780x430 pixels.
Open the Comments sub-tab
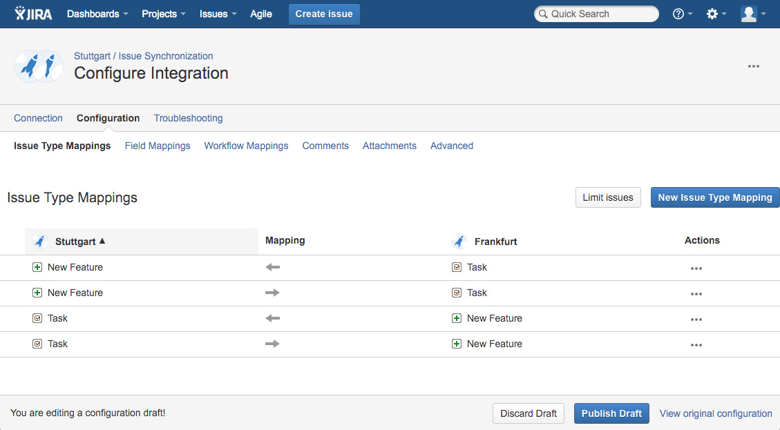[325, 146]
